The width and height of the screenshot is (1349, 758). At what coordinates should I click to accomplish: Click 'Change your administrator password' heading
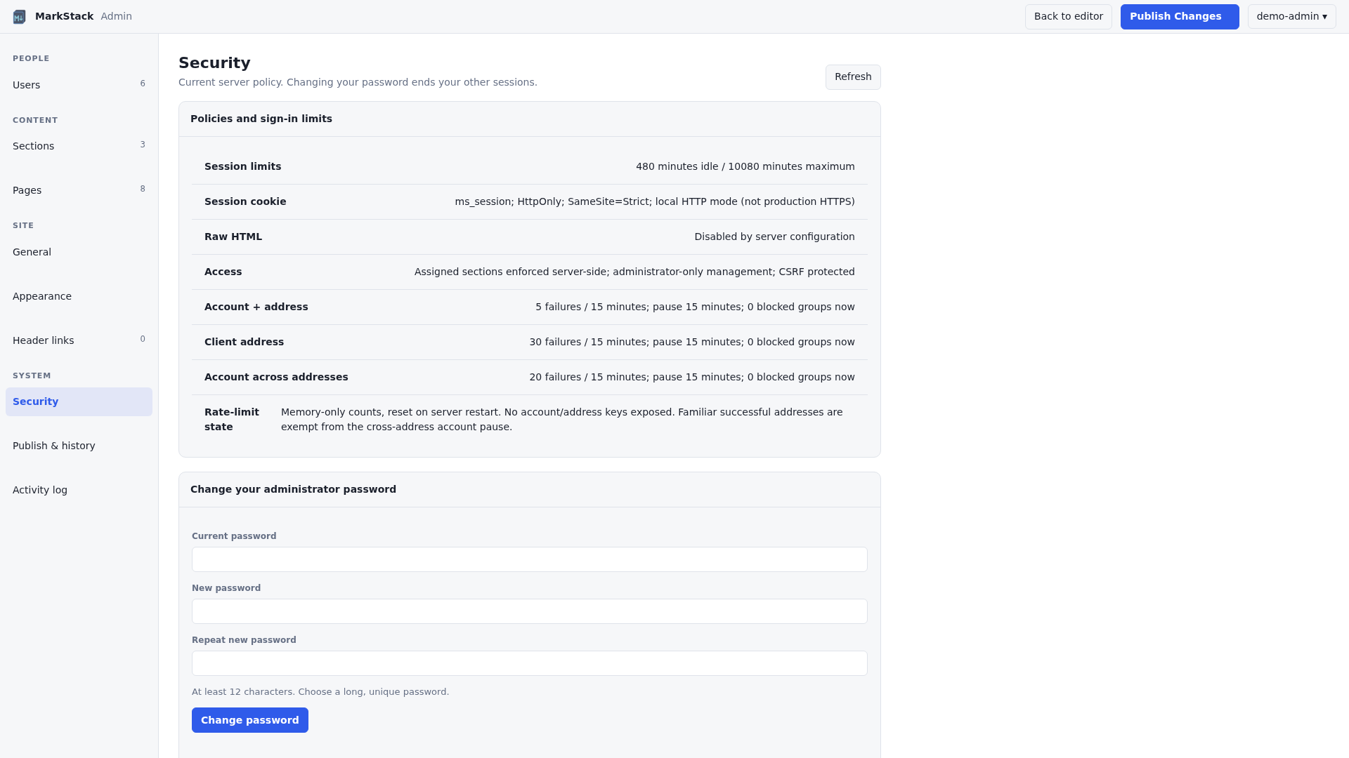(293, 489)
